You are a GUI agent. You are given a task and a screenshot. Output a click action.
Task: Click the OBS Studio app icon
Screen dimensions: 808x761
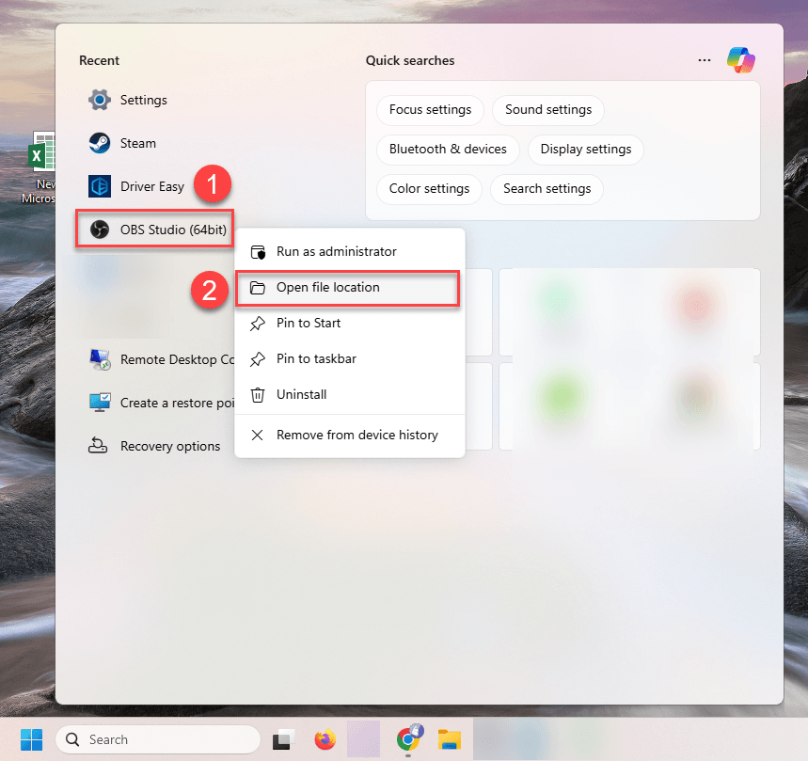[100, 230]
